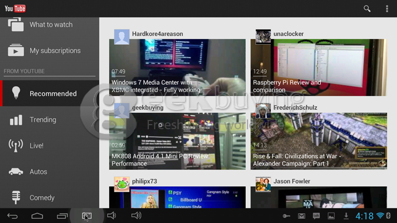397x223 pixels.
Task: Select the Trending category
Action: click(x=50, y=120)
